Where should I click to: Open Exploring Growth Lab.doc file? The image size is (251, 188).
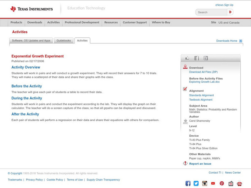(x=205, y=82)
